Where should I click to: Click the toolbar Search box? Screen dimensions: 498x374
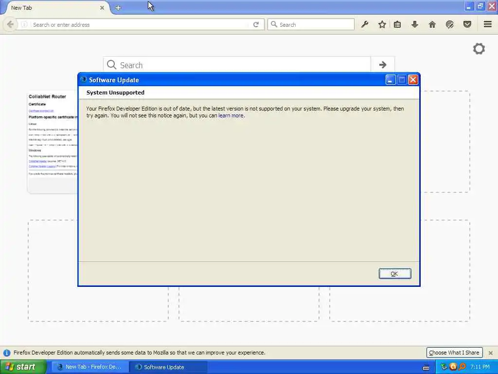[x=311, y=24]
